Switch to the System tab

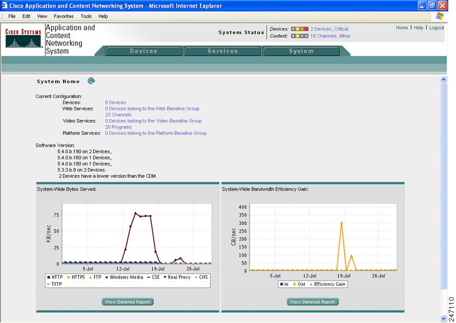point(301,51)
